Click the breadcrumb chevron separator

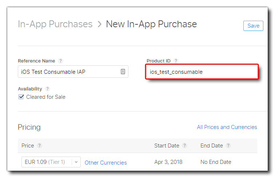(x=99, y=24)
